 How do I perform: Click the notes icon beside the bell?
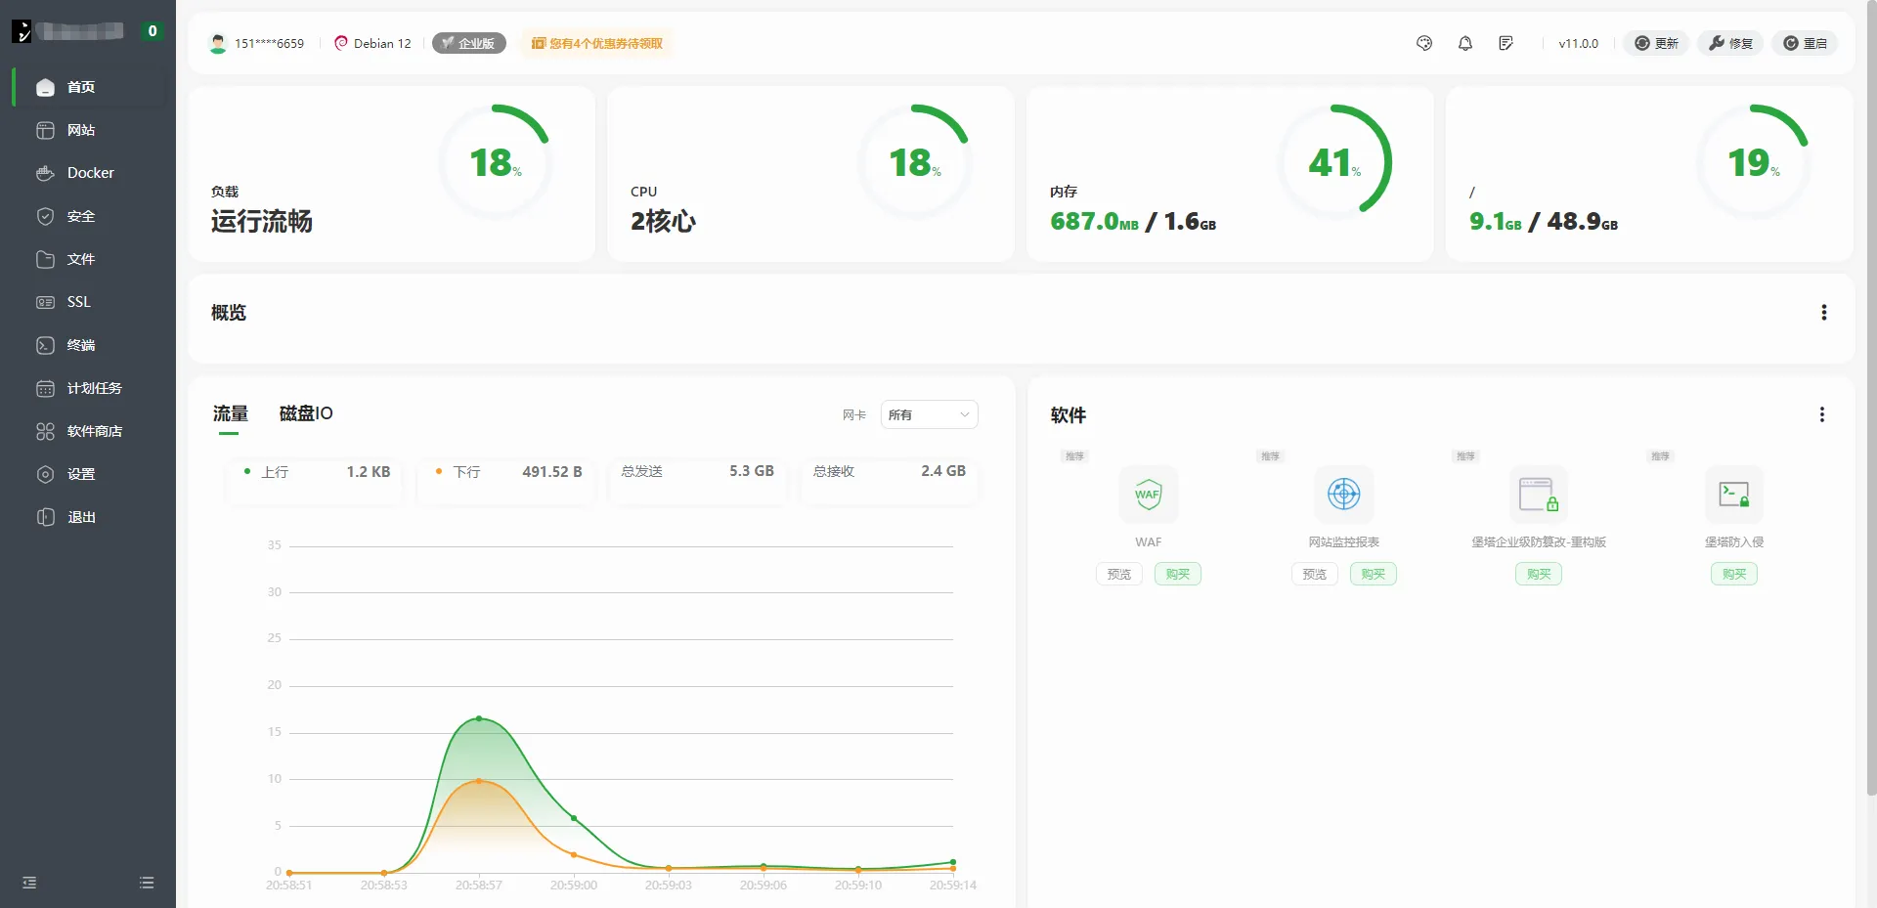click(1506, 43)
